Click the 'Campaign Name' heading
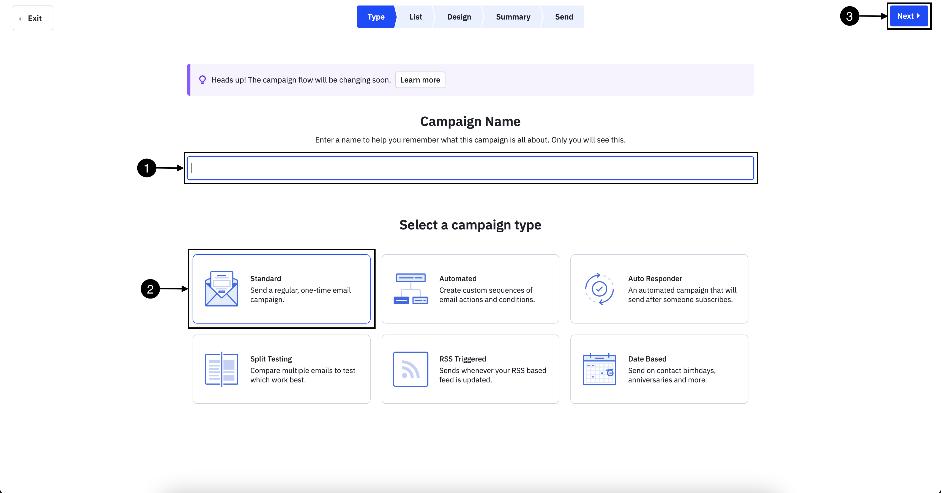The height and width of the screenshot is (493, 941). (470, 122)
